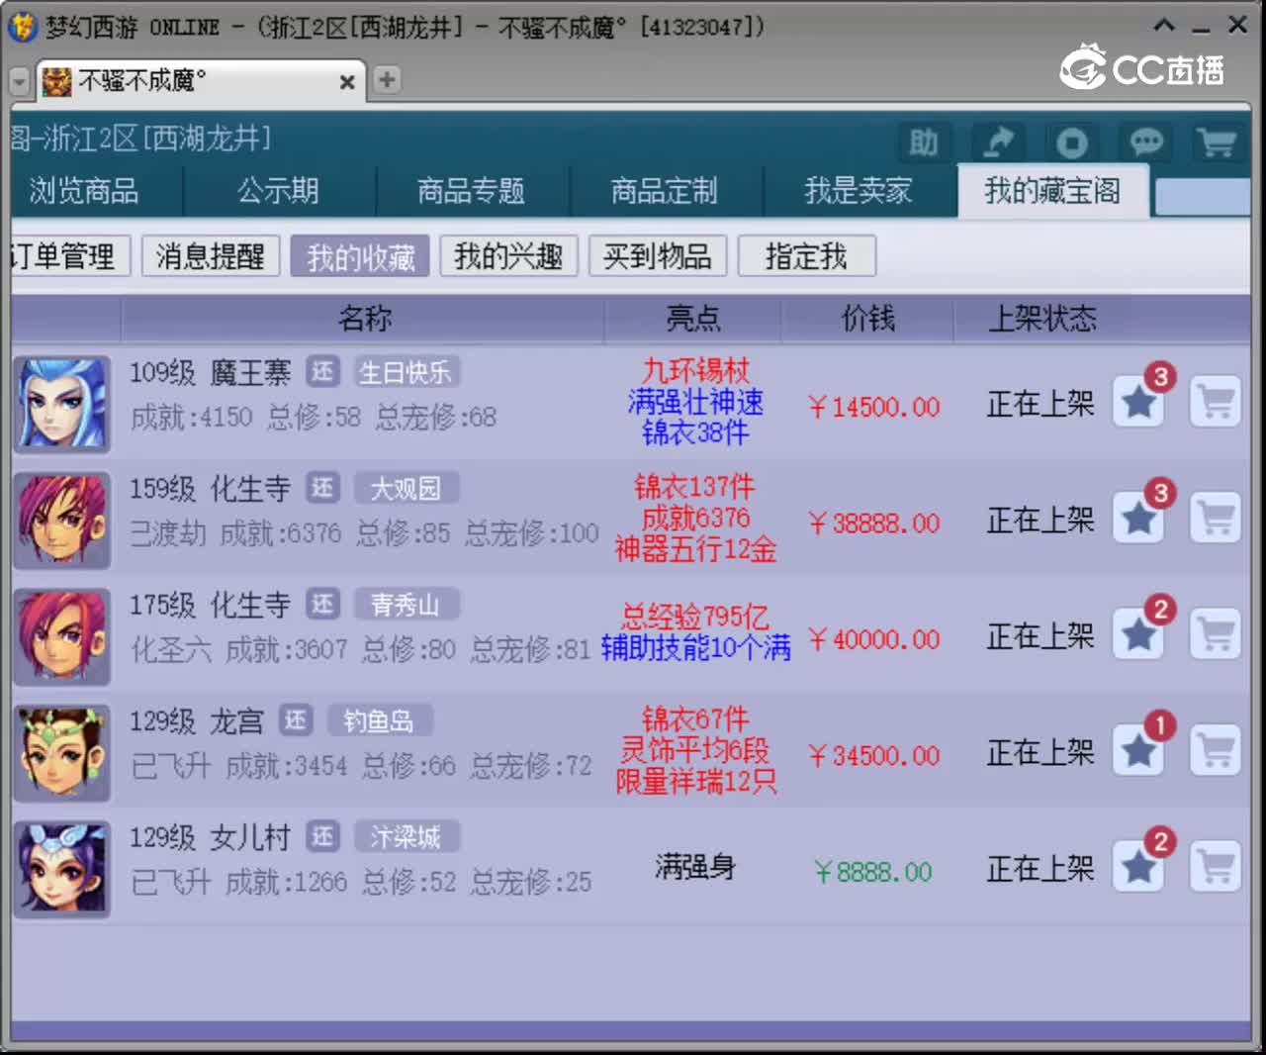
Task: Open 龙宫 character avatar thumbnail
Action: [61, 753]
